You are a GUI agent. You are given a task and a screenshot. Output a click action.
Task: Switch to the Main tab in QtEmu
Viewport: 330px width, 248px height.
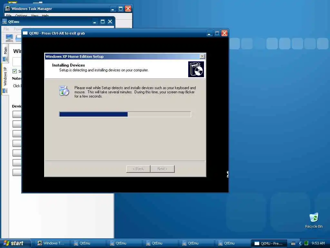(x=5, y=53)
